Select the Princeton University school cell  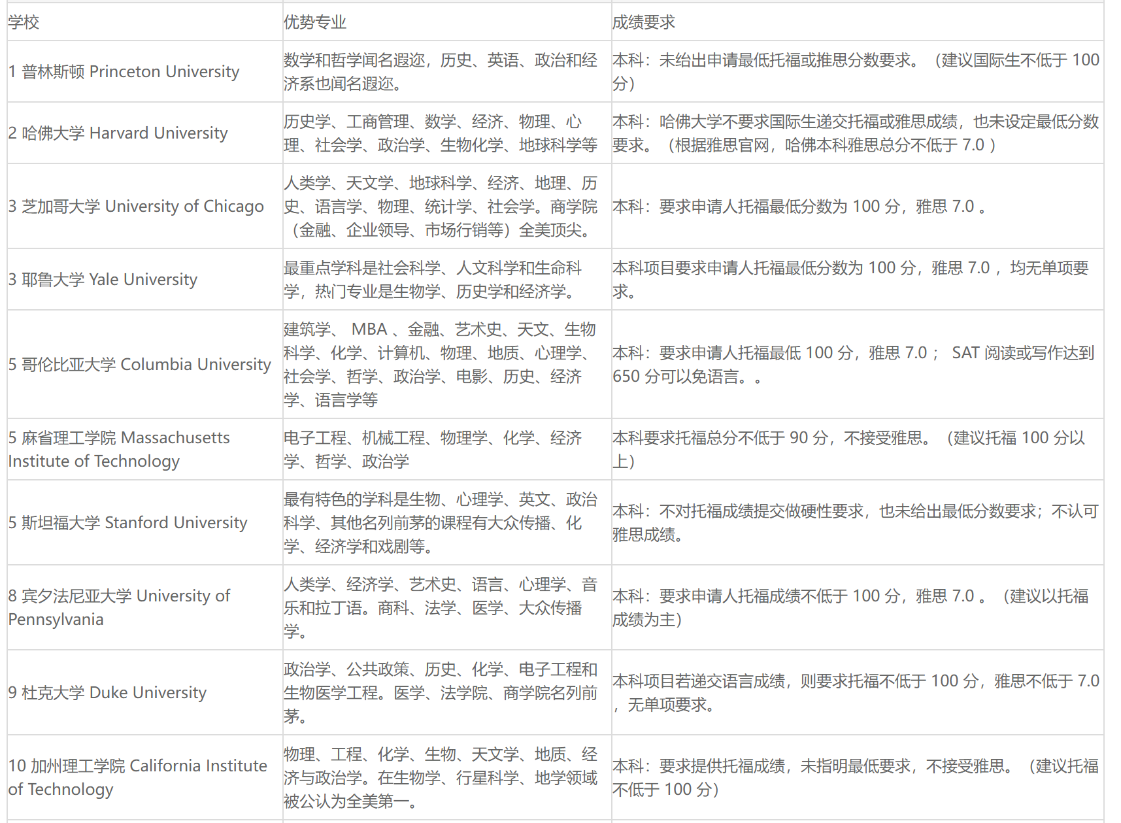[124, 72]
